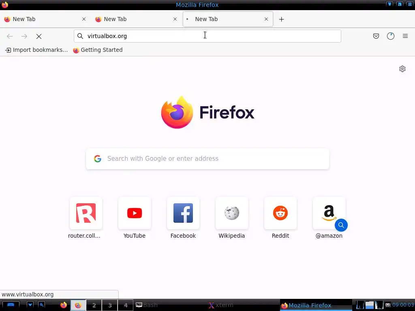
Task: Click the Google icon in search box
Action: [x=98, y=158]
